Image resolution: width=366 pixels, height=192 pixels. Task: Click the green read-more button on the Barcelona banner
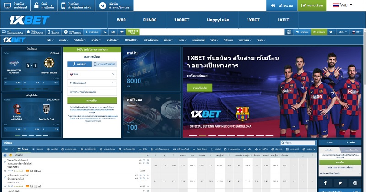tap(199, 88)
